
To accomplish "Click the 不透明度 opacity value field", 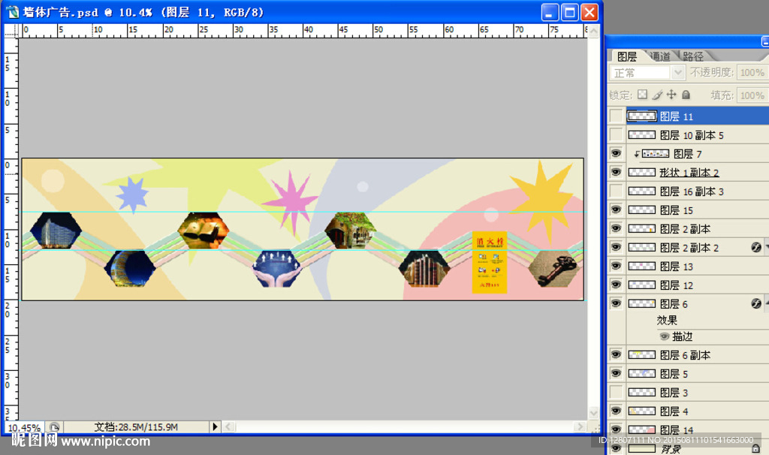I will click(752, 73).
